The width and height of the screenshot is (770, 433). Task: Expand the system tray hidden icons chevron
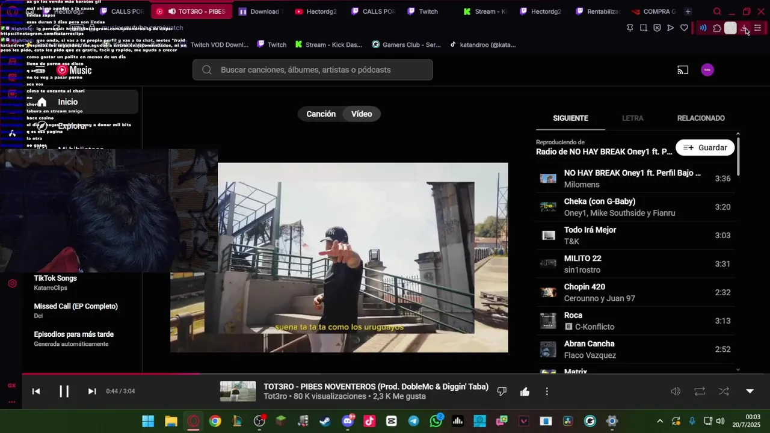660,421
